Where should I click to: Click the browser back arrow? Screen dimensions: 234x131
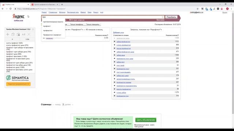[3, 9]
